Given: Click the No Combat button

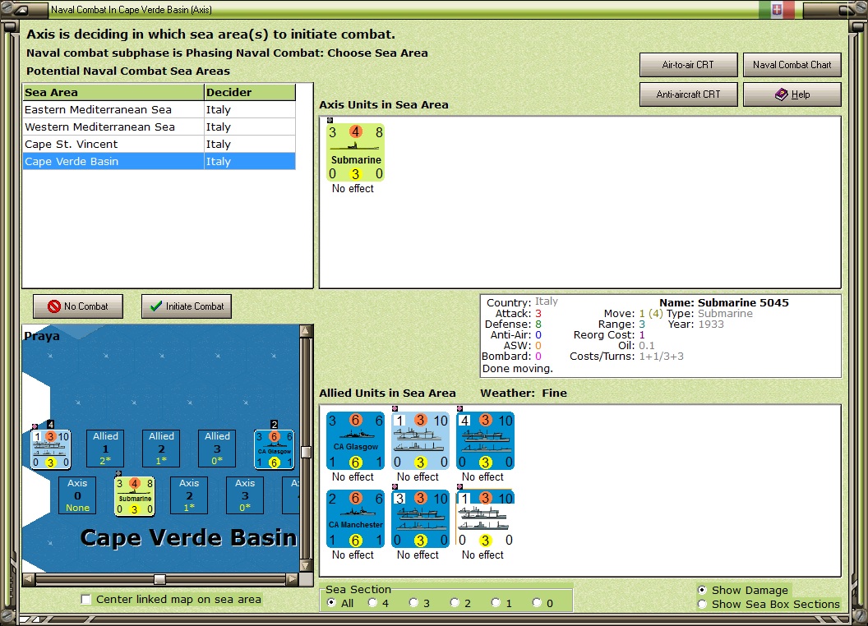Looking at the screenshot, I should pyautogui.click(x=78, y=306).
